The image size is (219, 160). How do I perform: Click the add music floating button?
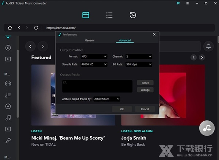pyautogui.click(x=207, y=128)
